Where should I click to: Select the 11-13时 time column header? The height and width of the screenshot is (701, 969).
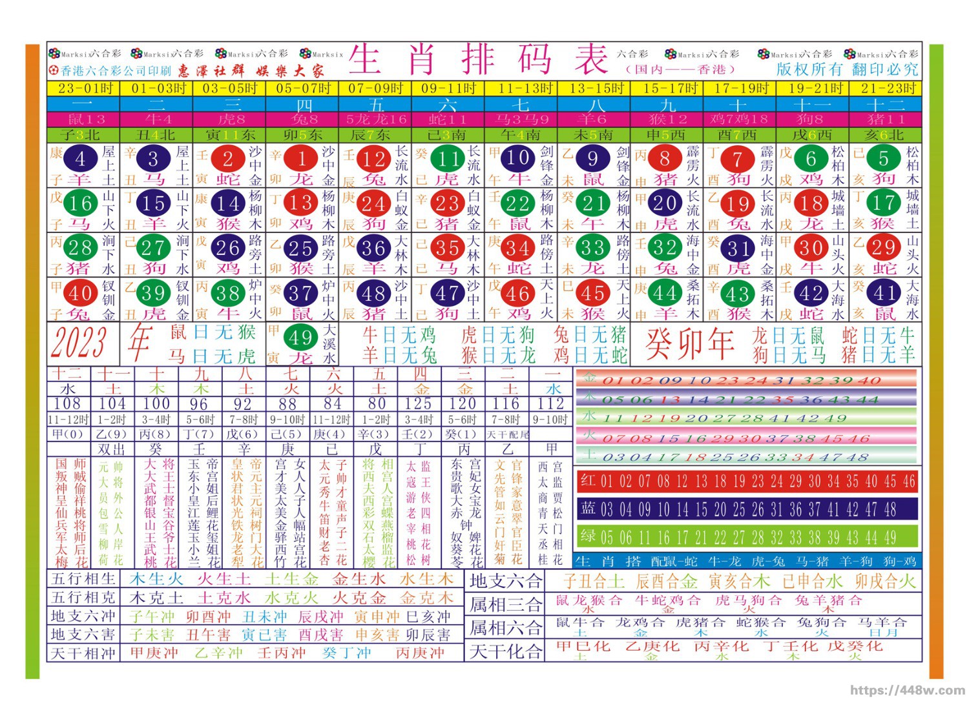click(x=521, y=88)
